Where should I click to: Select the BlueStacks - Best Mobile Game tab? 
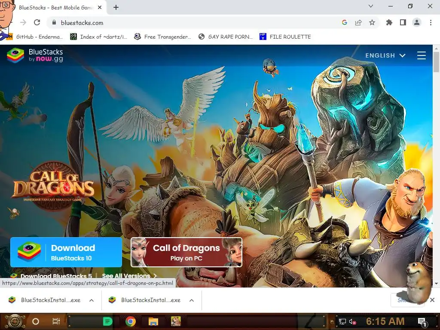[55, 8]
